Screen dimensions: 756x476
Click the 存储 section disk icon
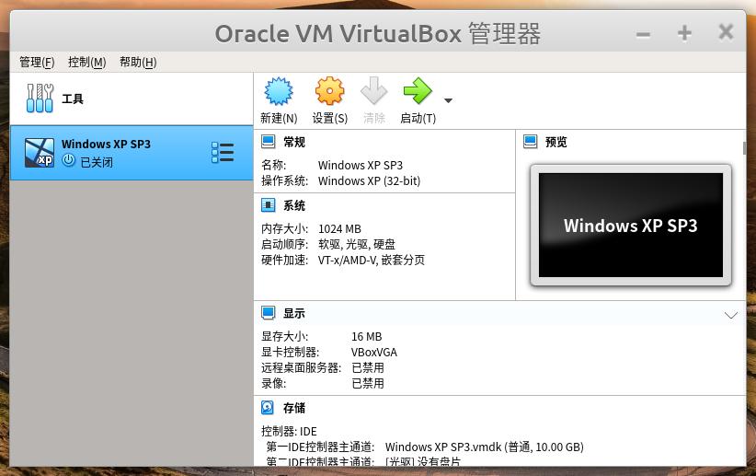(268, 408)
